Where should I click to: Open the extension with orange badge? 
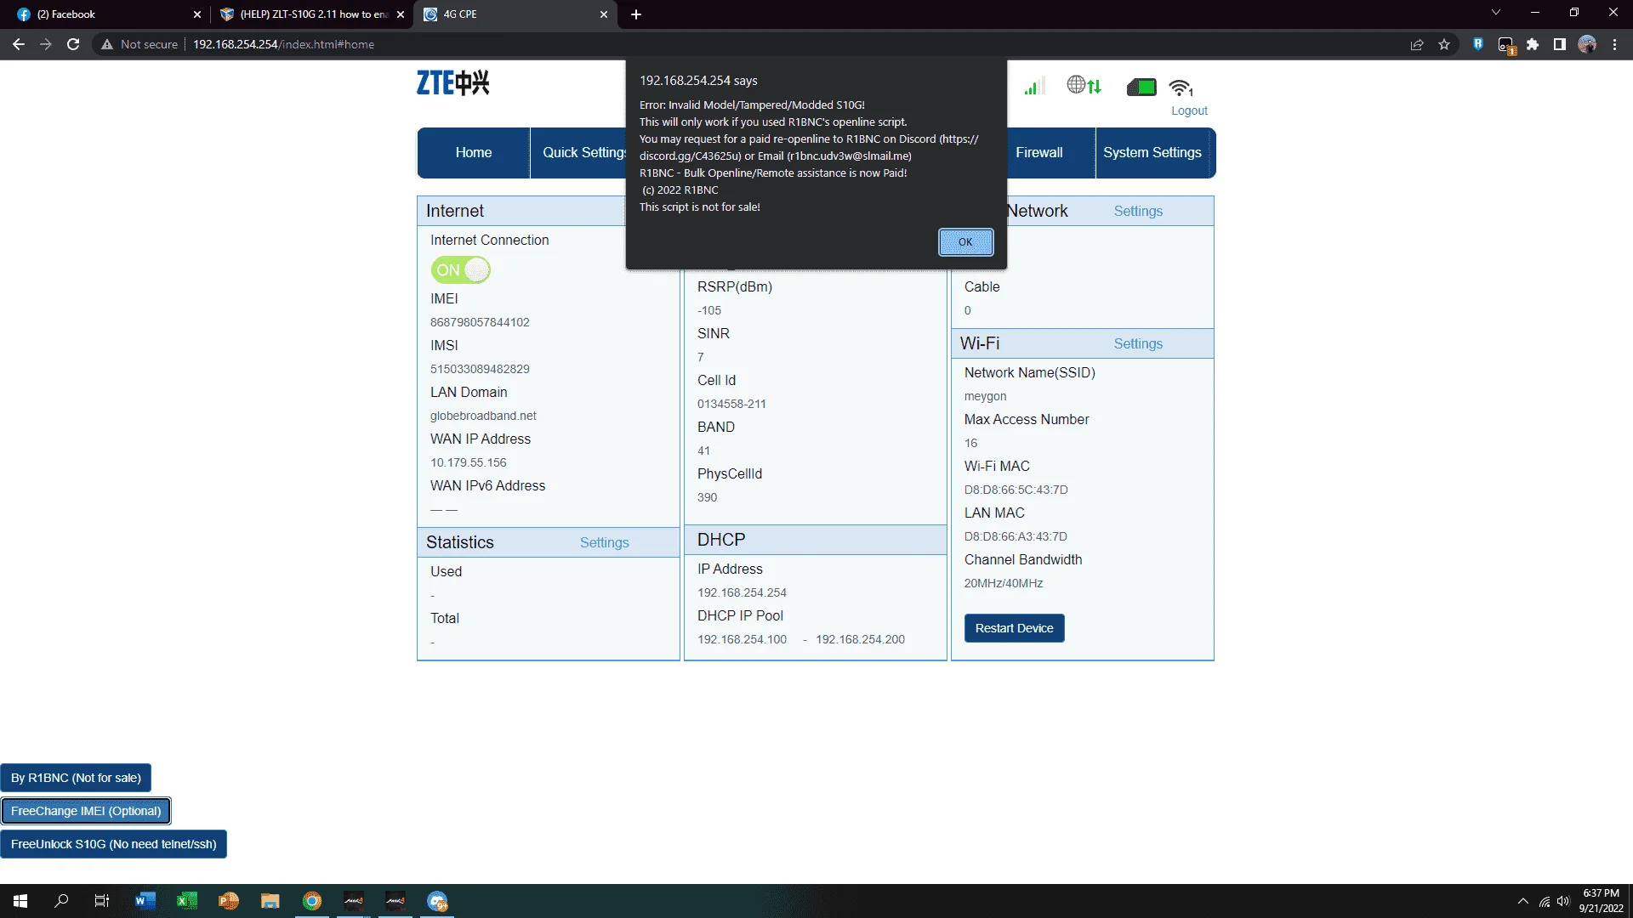[x=1506, y=45]
